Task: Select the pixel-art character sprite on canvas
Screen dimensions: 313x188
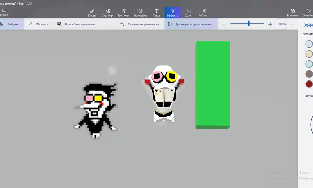Action: [x=96, y=111]
